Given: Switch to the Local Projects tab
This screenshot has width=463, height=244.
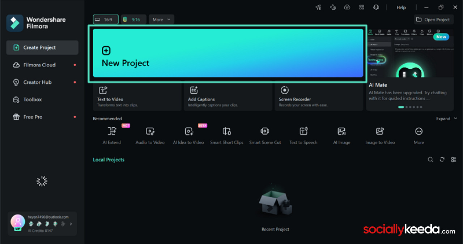Looking at the screenshot, I should click(x=109, y=160).
